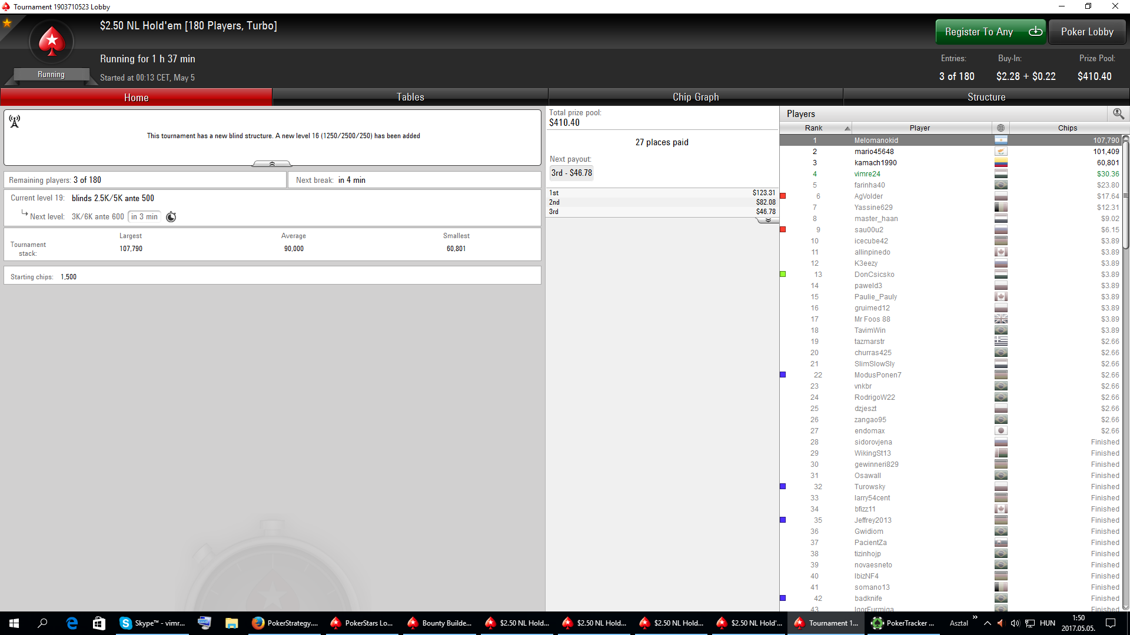Image resolution: width=1130 pixels, height=635 pixels.
Task: Click the taskbar clock showing 1:50
Action: (x=1078, y=623)
